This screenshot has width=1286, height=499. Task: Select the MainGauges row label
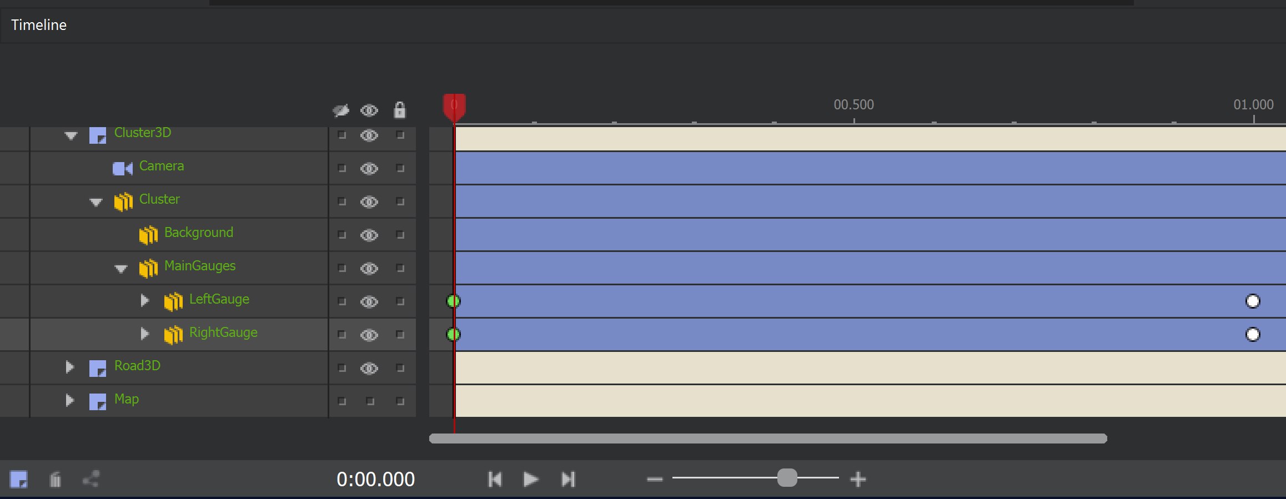pyautogui.click(x=200, y=266)
